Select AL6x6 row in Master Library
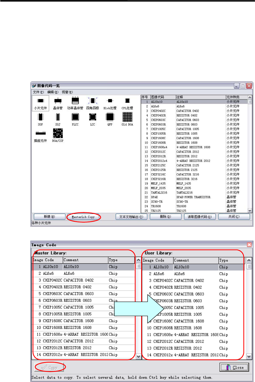Viewport: 255px width, 382px height. point(84,274)
